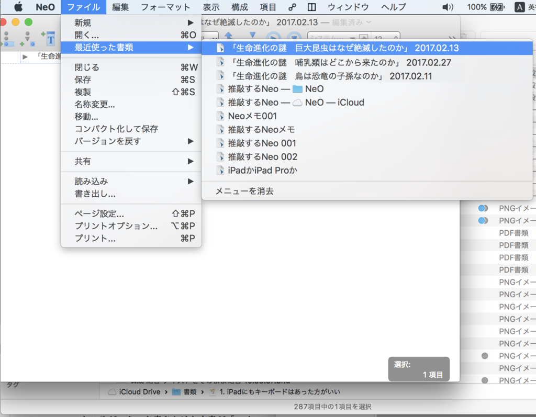536x417 pixels.
Task: Open recent 鳥は恐竜の子孫なのか document
Action: click(x=367, y=76)
